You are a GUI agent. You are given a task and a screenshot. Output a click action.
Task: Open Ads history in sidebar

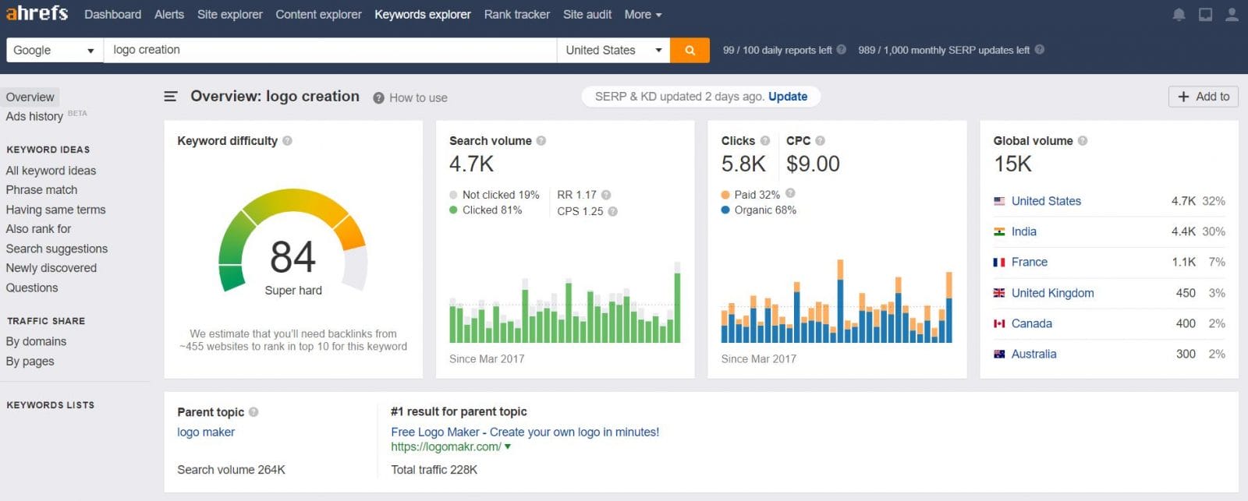(34, 117)
